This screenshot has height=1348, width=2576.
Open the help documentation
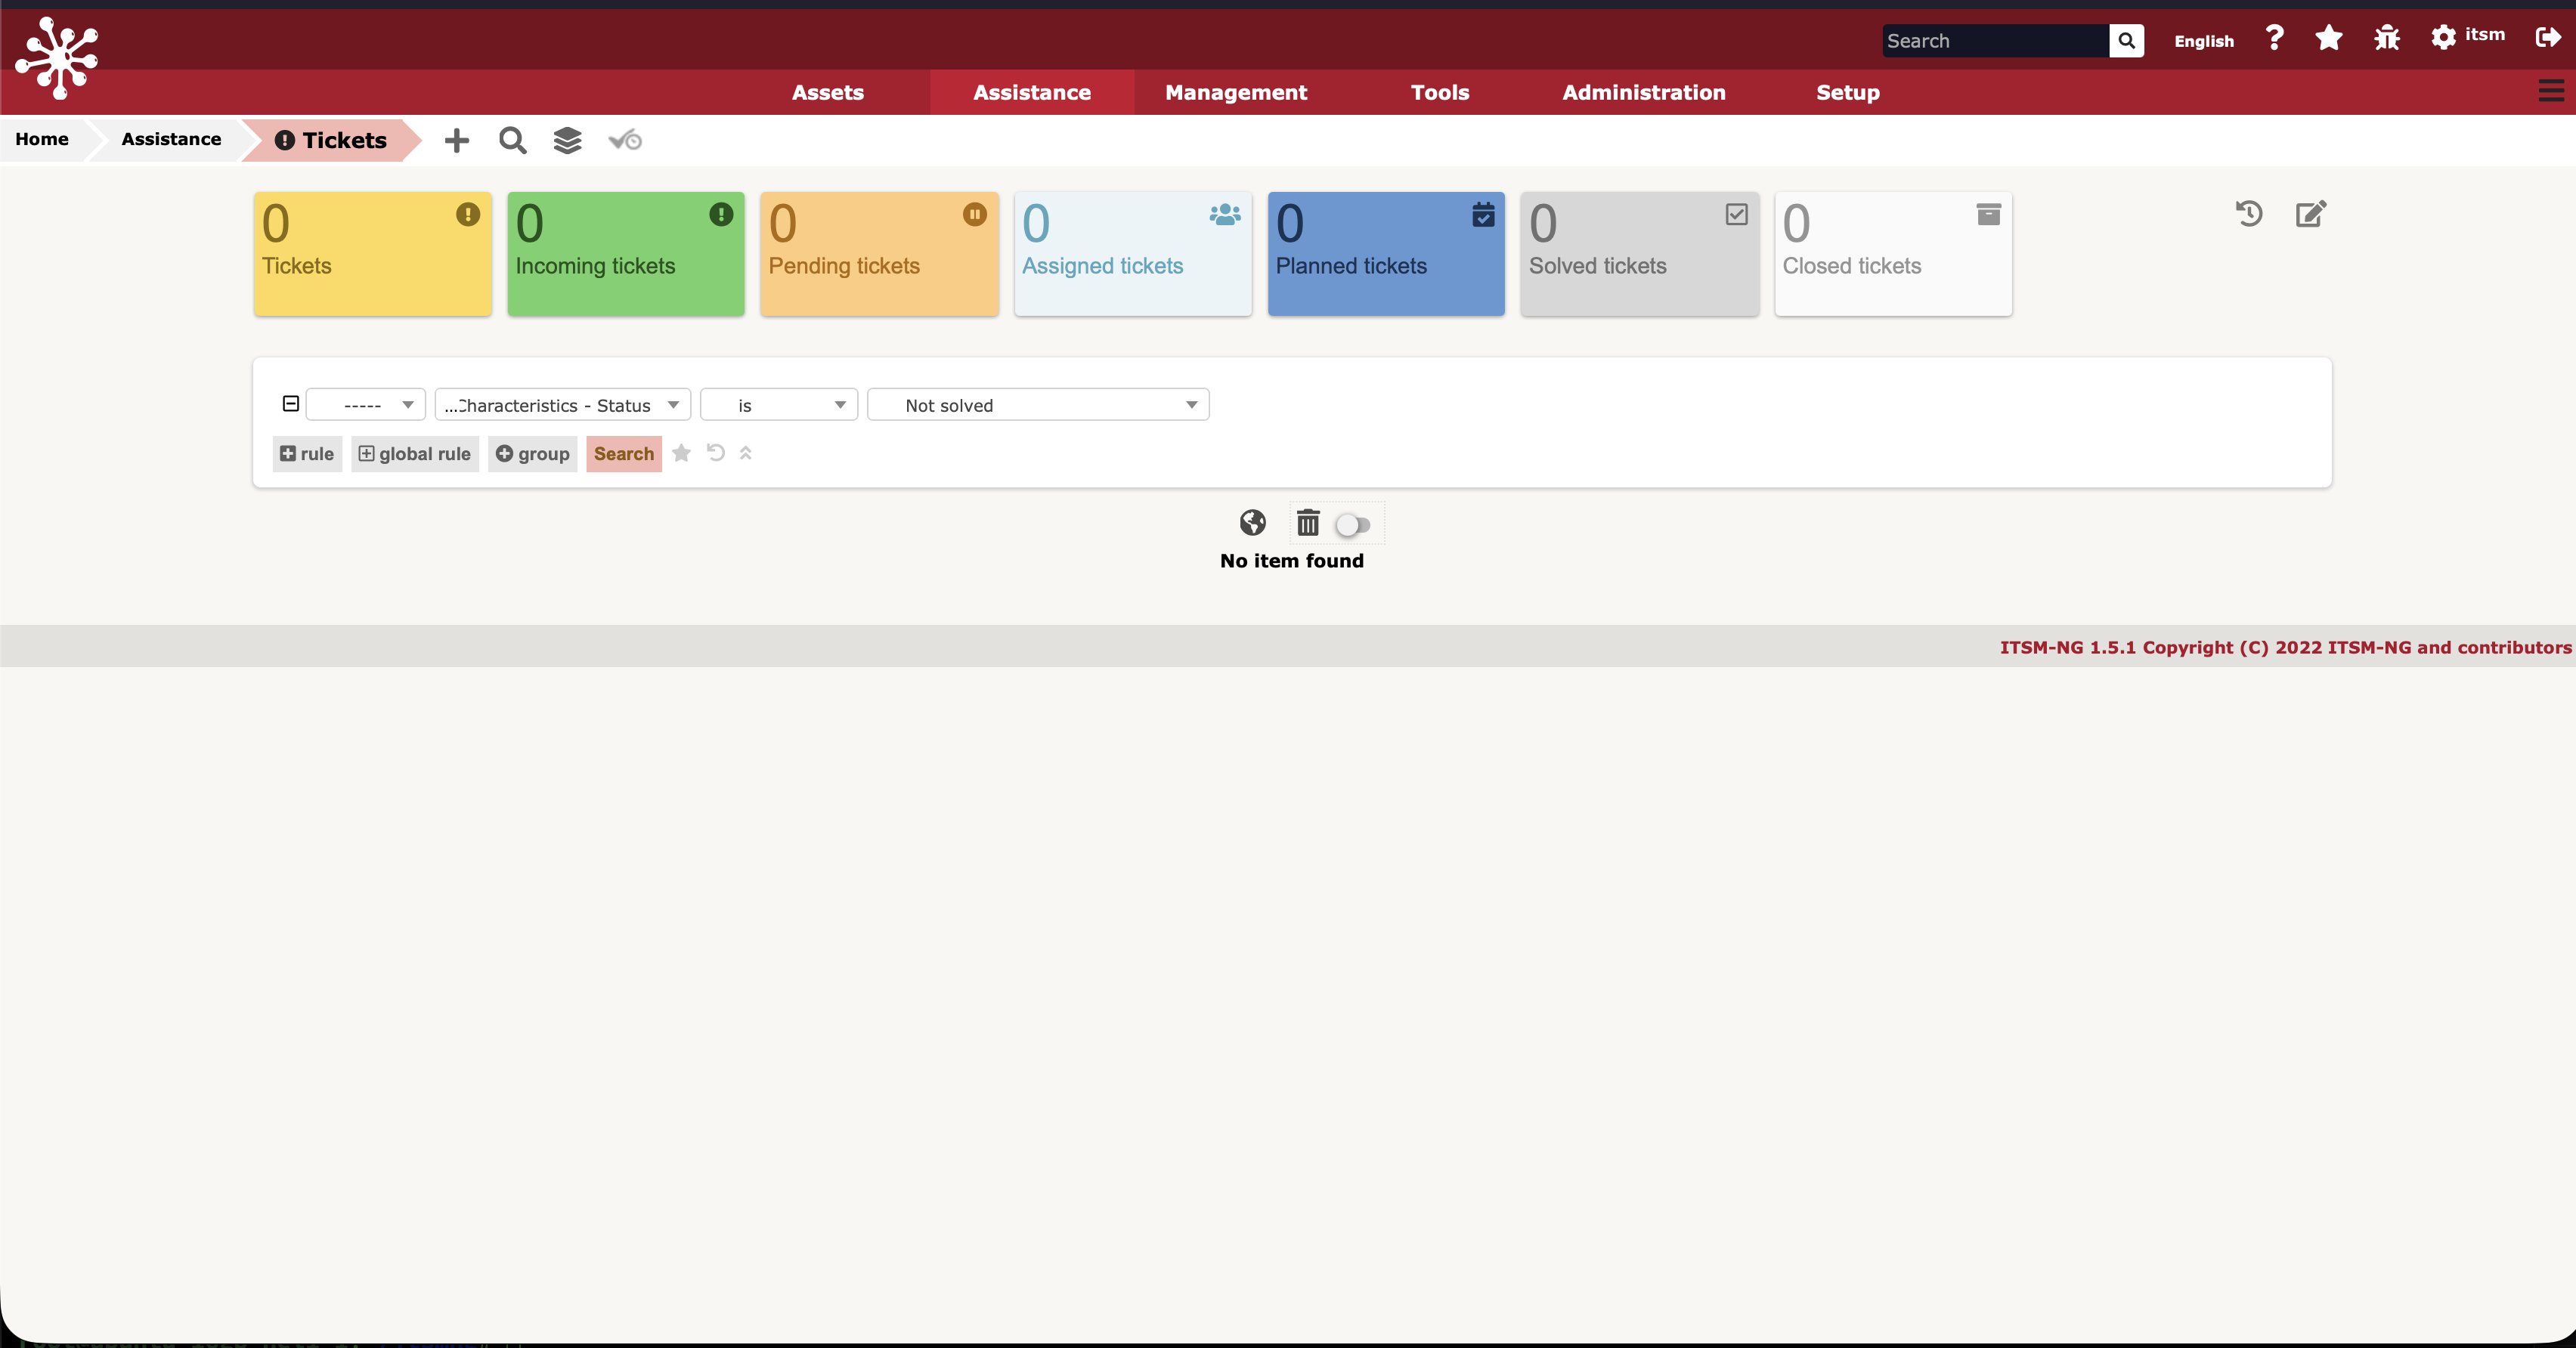pos(2274,38)
